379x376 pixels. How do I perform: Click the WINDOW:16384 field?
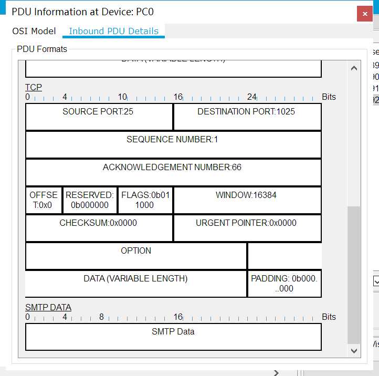248,200
